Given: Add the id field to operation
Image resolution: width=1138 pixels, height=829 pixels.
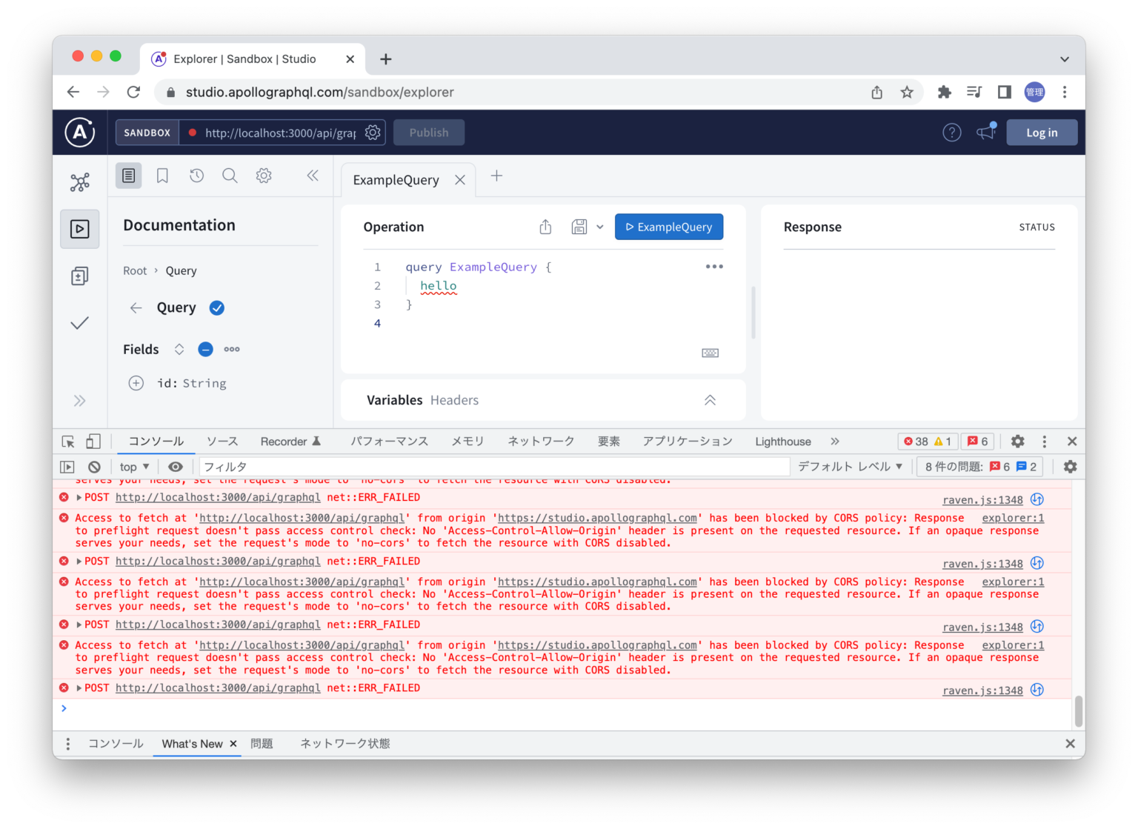Looking at the screenshot, I should [x=136, y=383].
